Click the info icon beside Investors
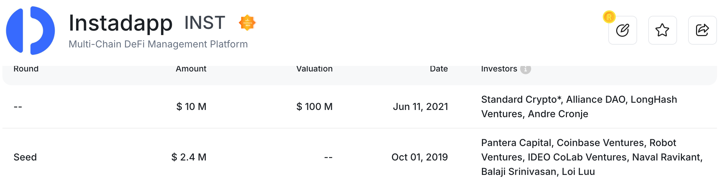Viewport: 727px width, 189px height. point(525,69)
